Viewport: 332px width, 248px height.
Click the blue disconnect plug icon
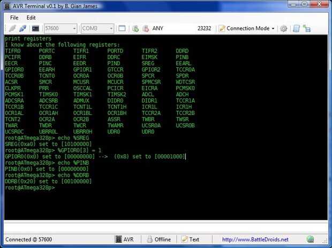23,28
